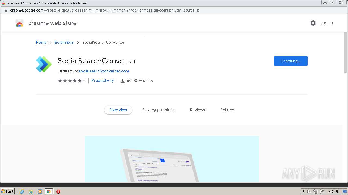348x195 pixels.
Task: Open Internet Explorer from the taskbar
Action: pyautogui.click(x=21, y=191)
